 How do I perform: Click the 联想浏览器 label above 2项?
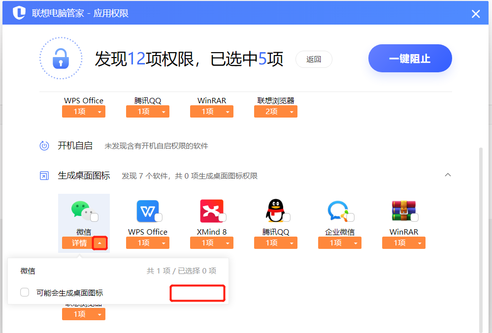pos(275,100)
